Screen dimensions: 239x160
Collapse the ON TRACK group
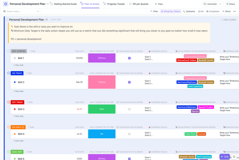click(8, 73)
